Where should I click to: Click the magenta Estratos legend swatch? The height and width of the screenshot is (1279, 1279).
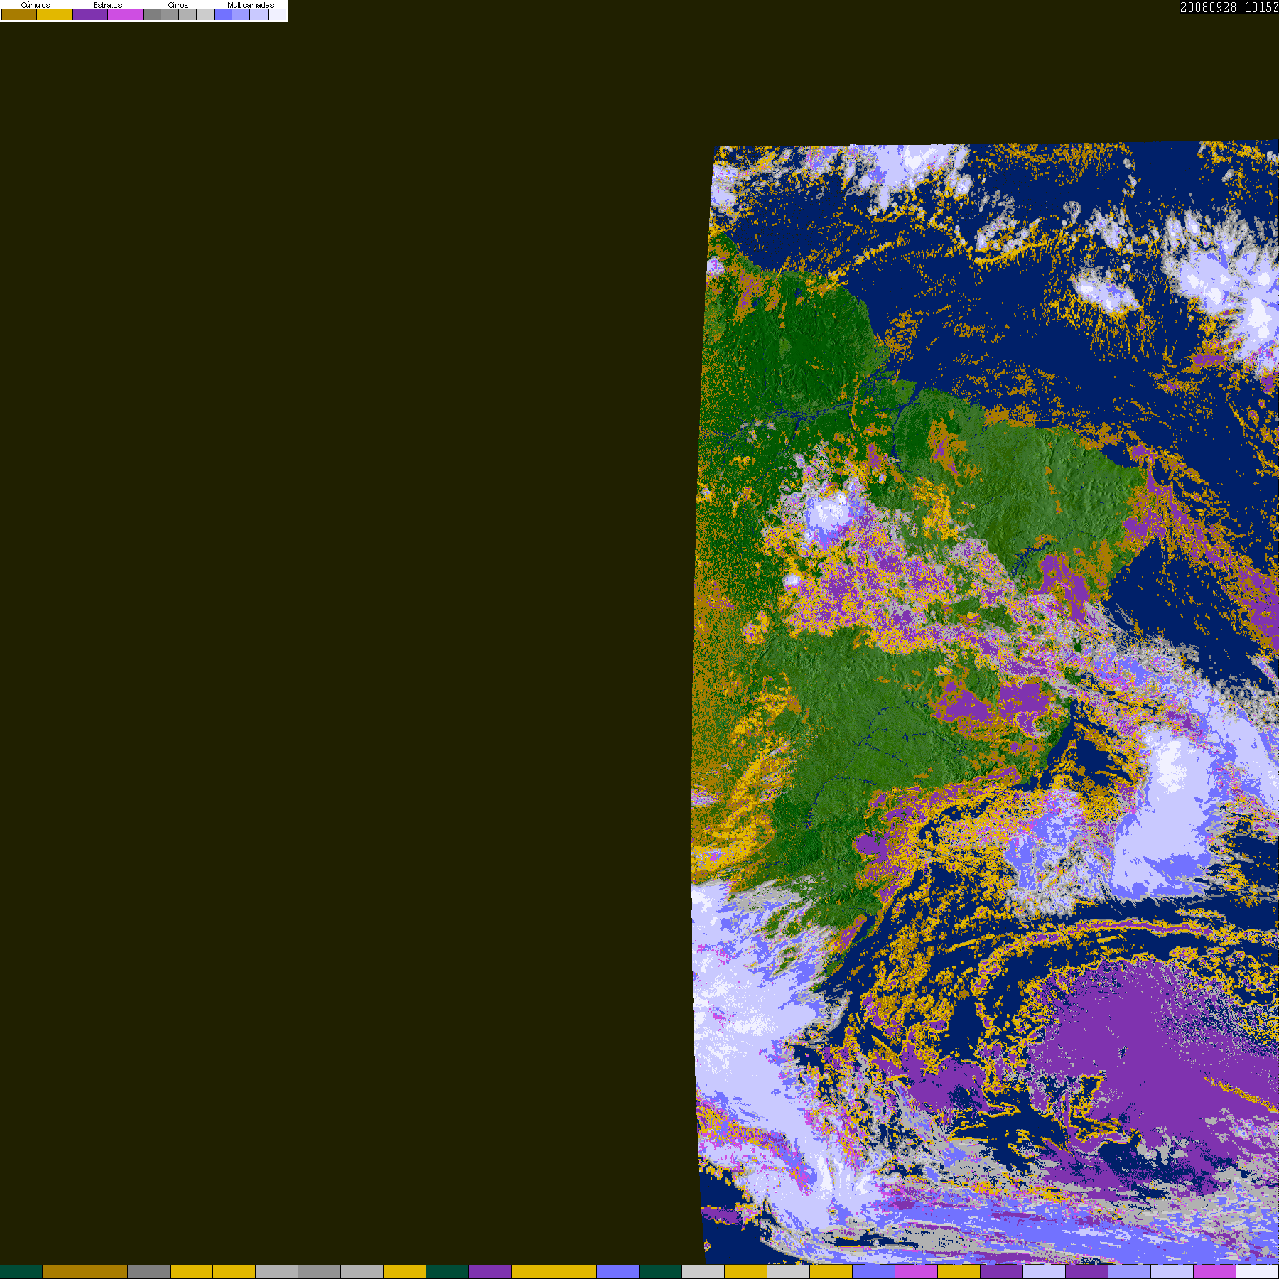pos(126,14)
